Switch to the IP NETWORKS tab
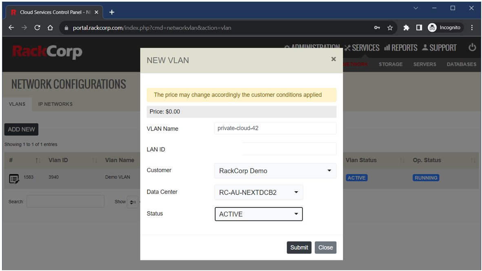Viewport: 482px width, 271px height. [x=55, y=104]
